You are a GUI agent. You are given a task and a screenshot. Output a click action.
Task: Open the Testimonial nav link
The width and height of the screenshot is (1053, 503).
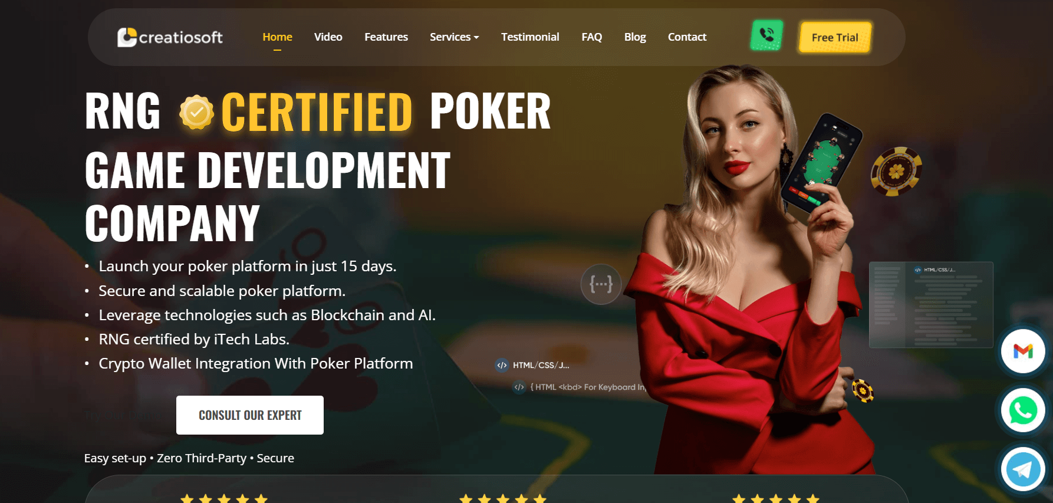pos(530,37)
